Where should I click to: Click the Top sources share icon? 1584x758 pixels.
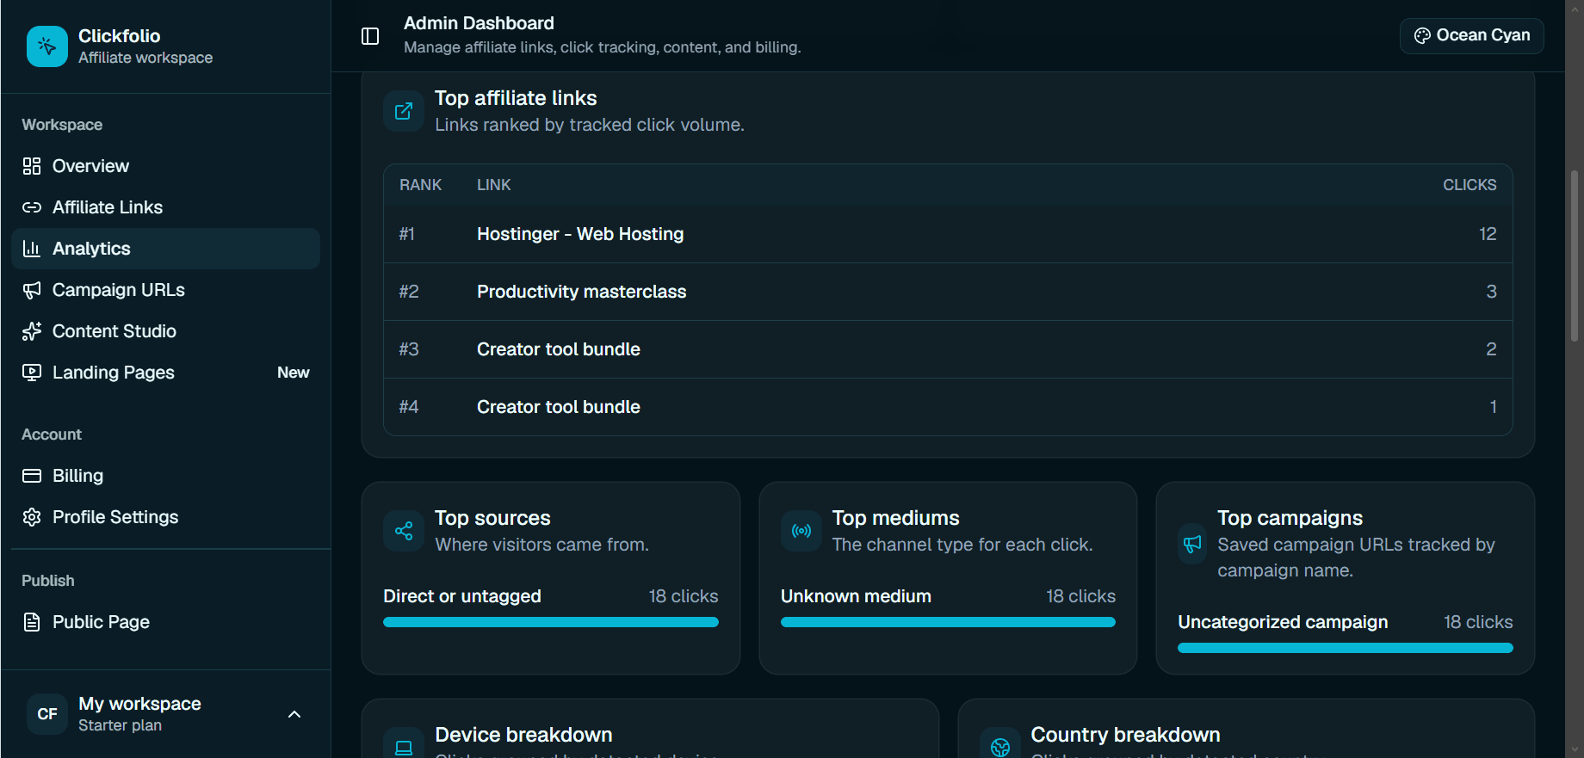[404, 531]
